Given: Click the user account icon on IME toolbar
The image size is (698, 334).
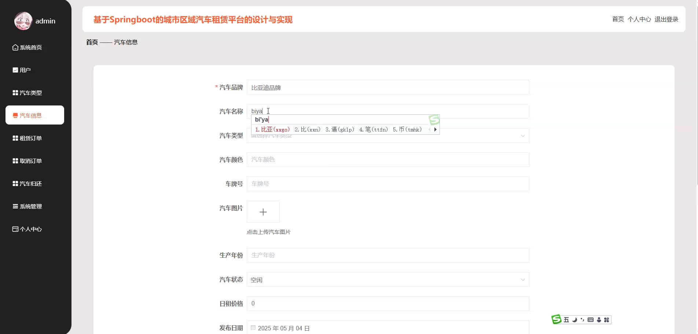Looking at the screenshot, I should pyautogui.click(x=599, y=320).
